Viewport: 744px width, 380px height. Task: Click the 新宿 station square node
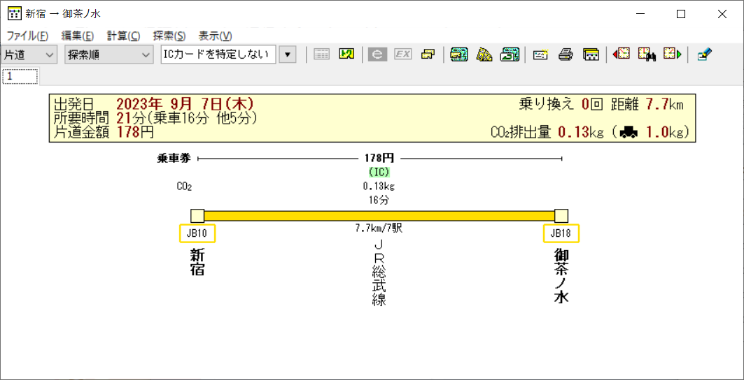coord(197,216)
